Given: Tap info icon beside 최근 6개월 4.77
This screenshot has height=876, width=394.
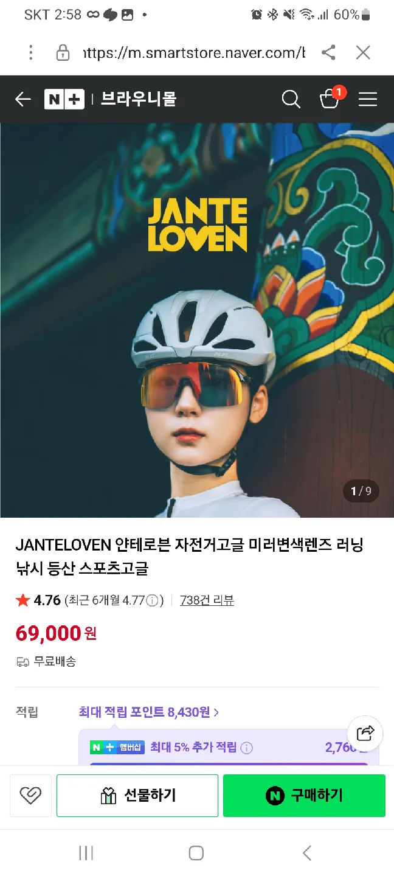Looking at the screenshot, I should pos(153,601).
